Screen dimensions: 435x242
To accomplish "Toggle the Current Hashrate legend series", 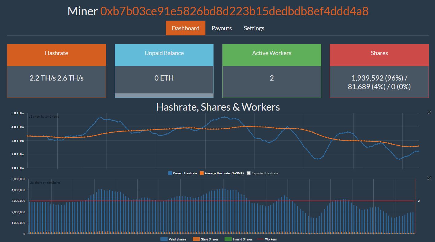I will 183,173.
